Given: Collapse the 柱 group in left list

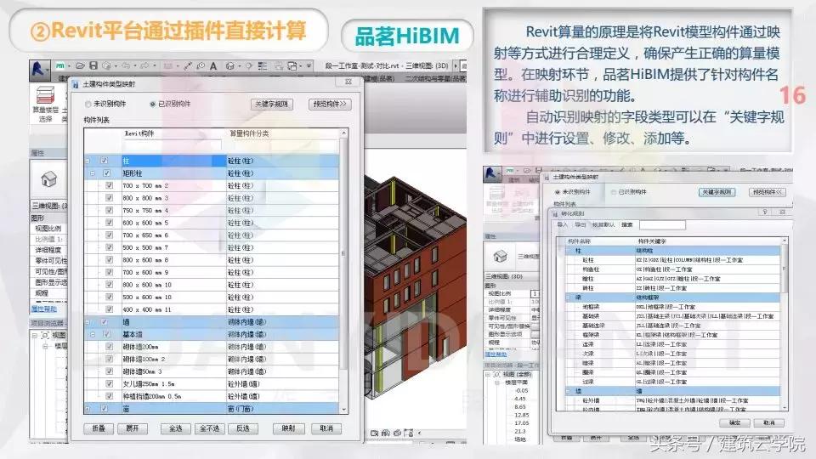Looking at the screenshot, I should 88,161.
